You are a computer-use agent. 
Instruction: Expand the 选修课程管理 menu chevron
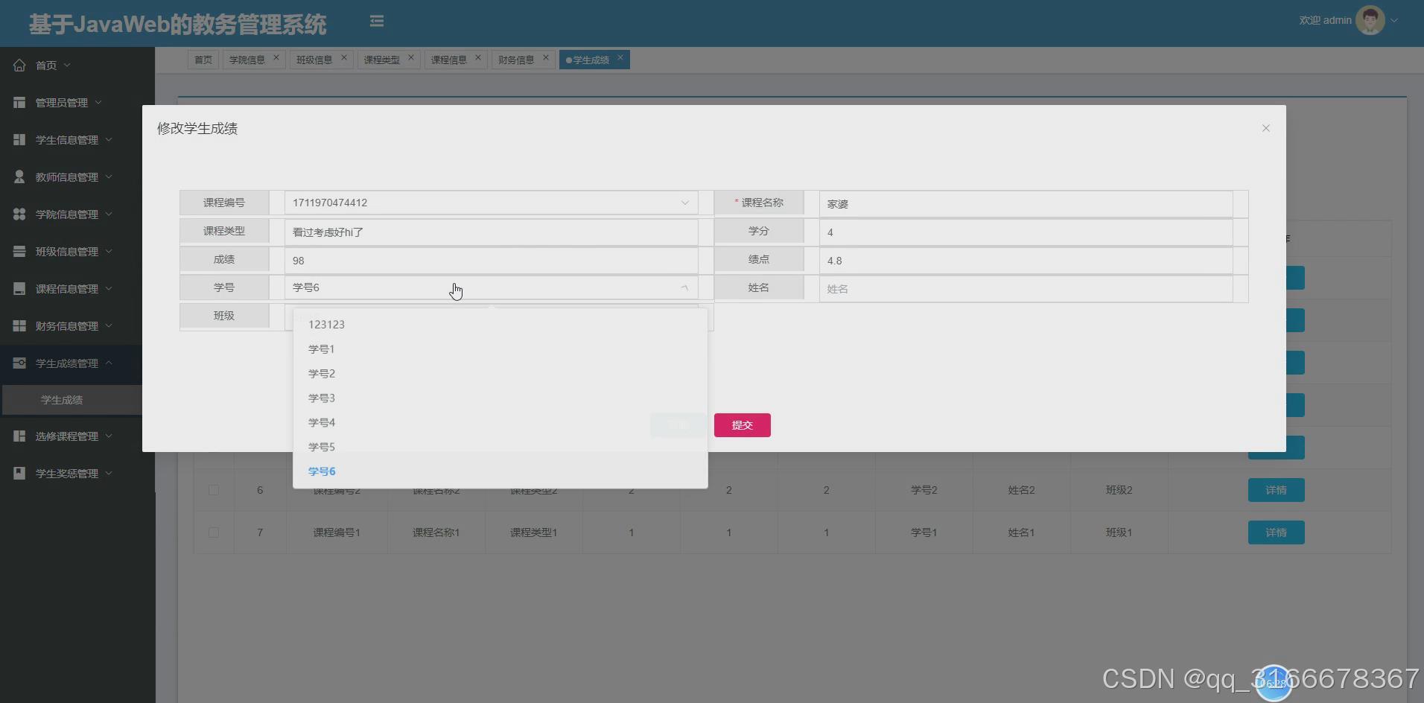(110, 436)
